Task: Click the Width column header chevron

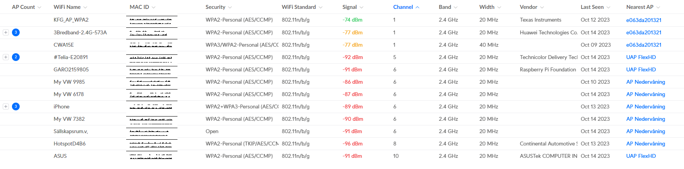Action: point(499,7)
